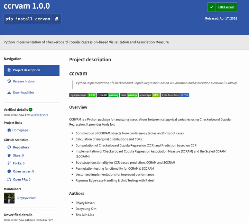Open the Stars: 0 link
The image size is (249, 223).
pyautogui.click(x=18, y=155)
